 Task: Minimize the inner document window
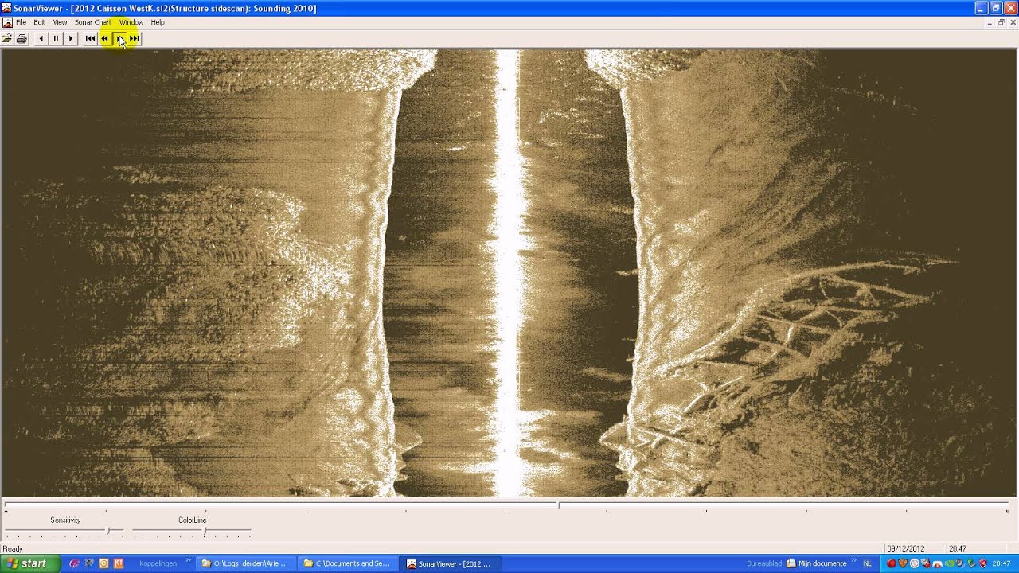pyautogui.click(x=990, y=22)
